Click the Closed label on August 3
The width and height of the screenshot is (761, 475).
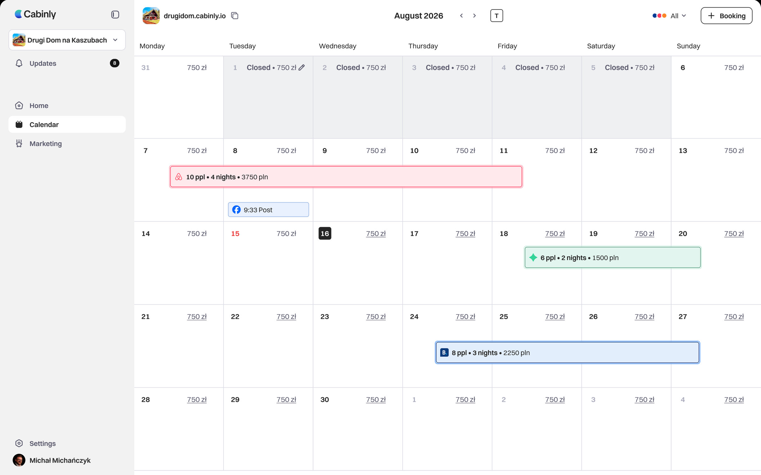pos(437,68)
